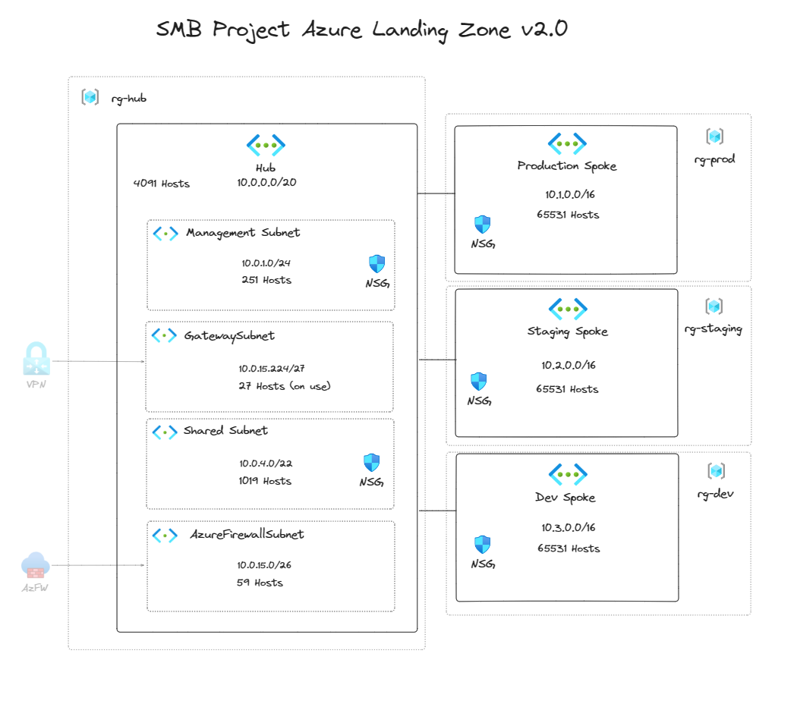
Task: Select the rg-prod resource group icon
Action: click(x=714, y=135)
